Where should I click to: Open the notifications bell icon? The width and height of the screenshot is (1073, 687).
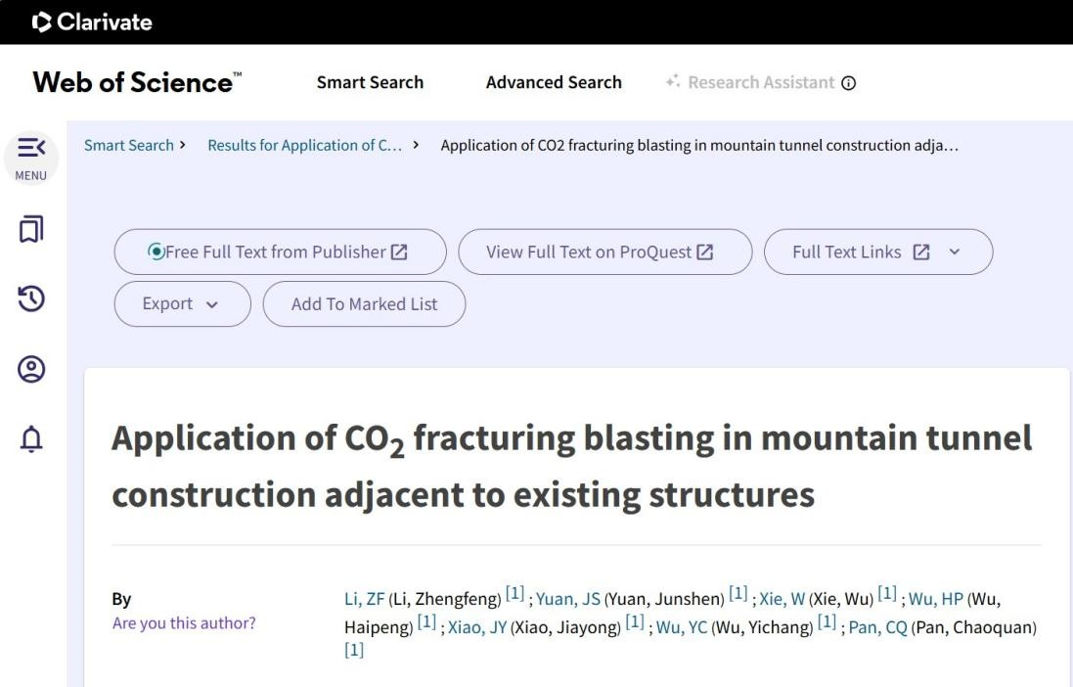click(31, 440)
